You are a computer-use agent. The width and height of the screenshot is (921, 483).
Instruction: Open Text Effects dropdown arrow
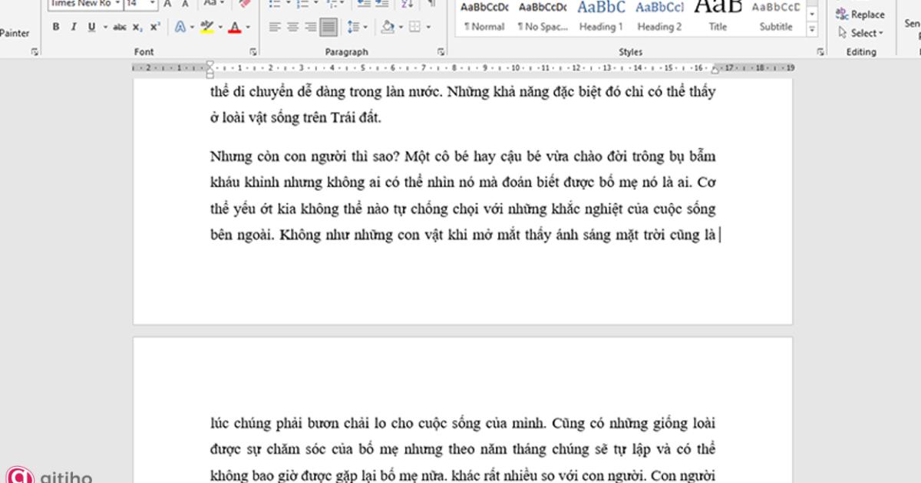click(x=192, y=27)
